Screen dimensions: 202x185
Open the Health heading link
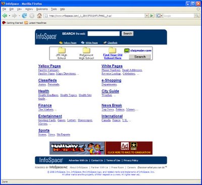tap(43, 91)
